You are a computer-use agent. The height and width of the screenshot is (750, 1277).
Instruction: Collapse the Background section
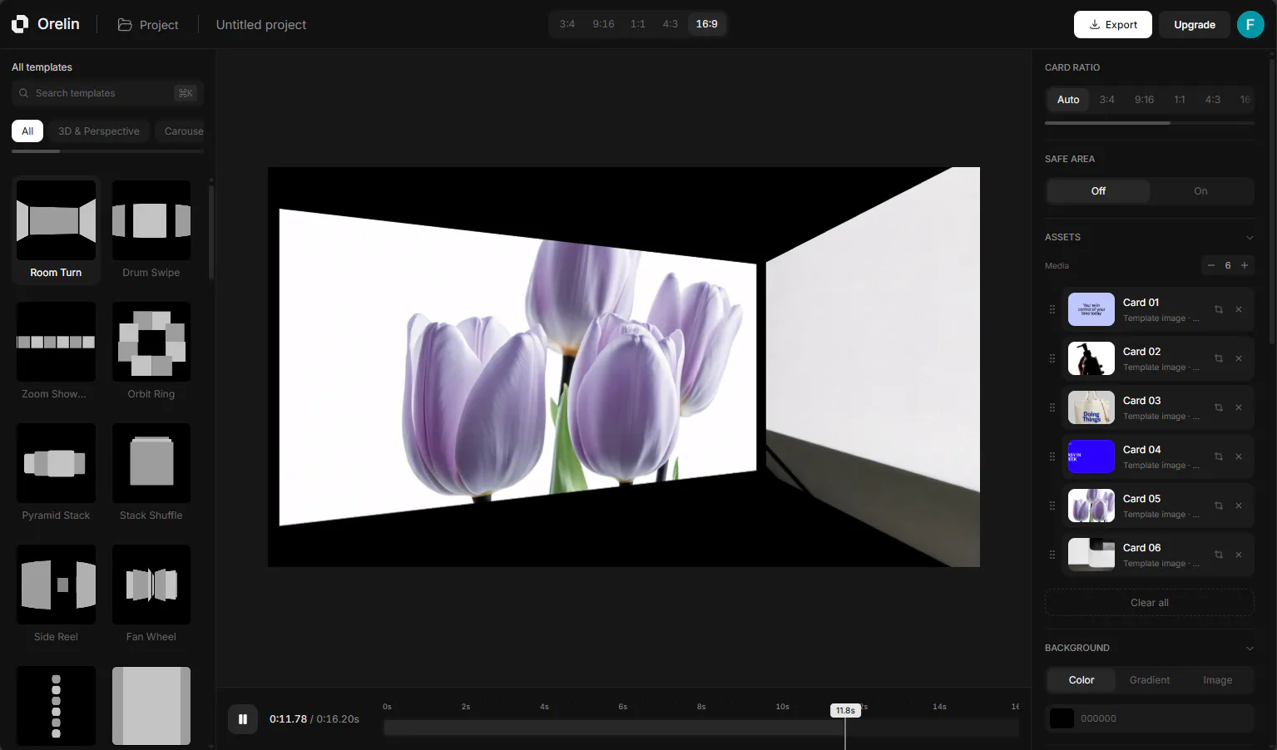pos(1250,649)
